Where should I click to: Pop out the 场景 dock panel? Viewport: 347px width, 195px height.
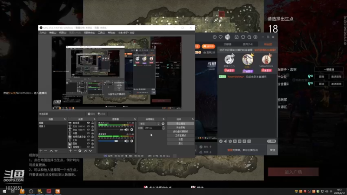pos(65,120)
